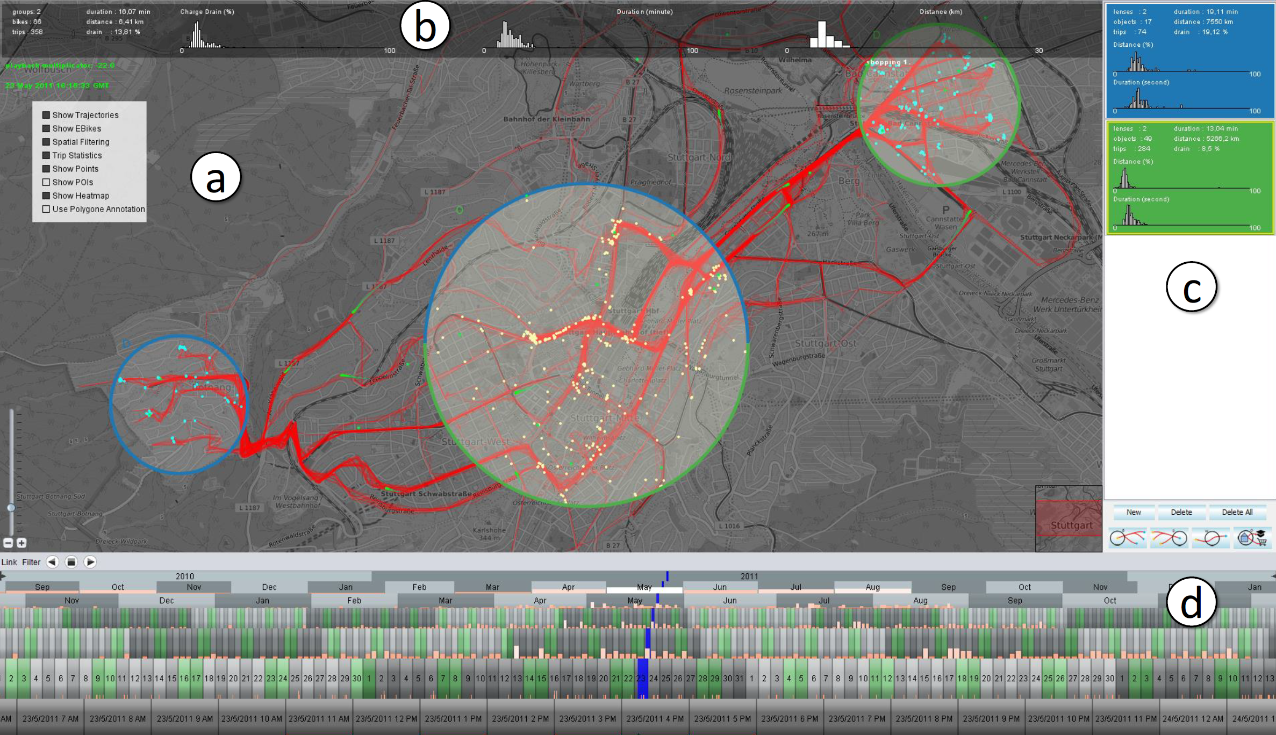The image size is (1276, 735).
Task: Click the Charge Drain (%) histogram
Action: [x=288, y=35]
